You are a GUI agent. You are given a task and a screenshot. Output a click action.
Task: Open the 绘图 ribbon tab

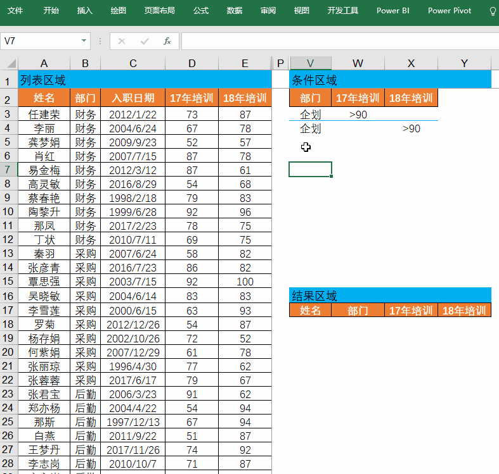click(x=119, y=11)
